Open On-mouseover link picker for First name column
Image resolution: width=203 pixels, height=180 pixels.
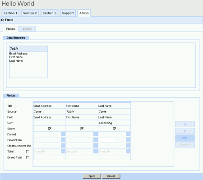tap(96, 146)
